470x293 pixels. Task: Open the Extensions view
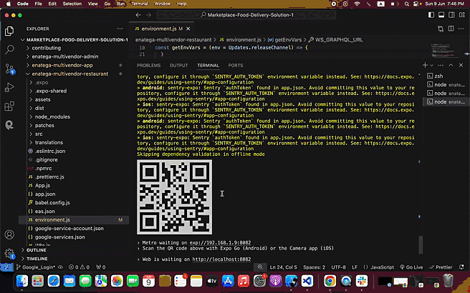tap(10, 106)
